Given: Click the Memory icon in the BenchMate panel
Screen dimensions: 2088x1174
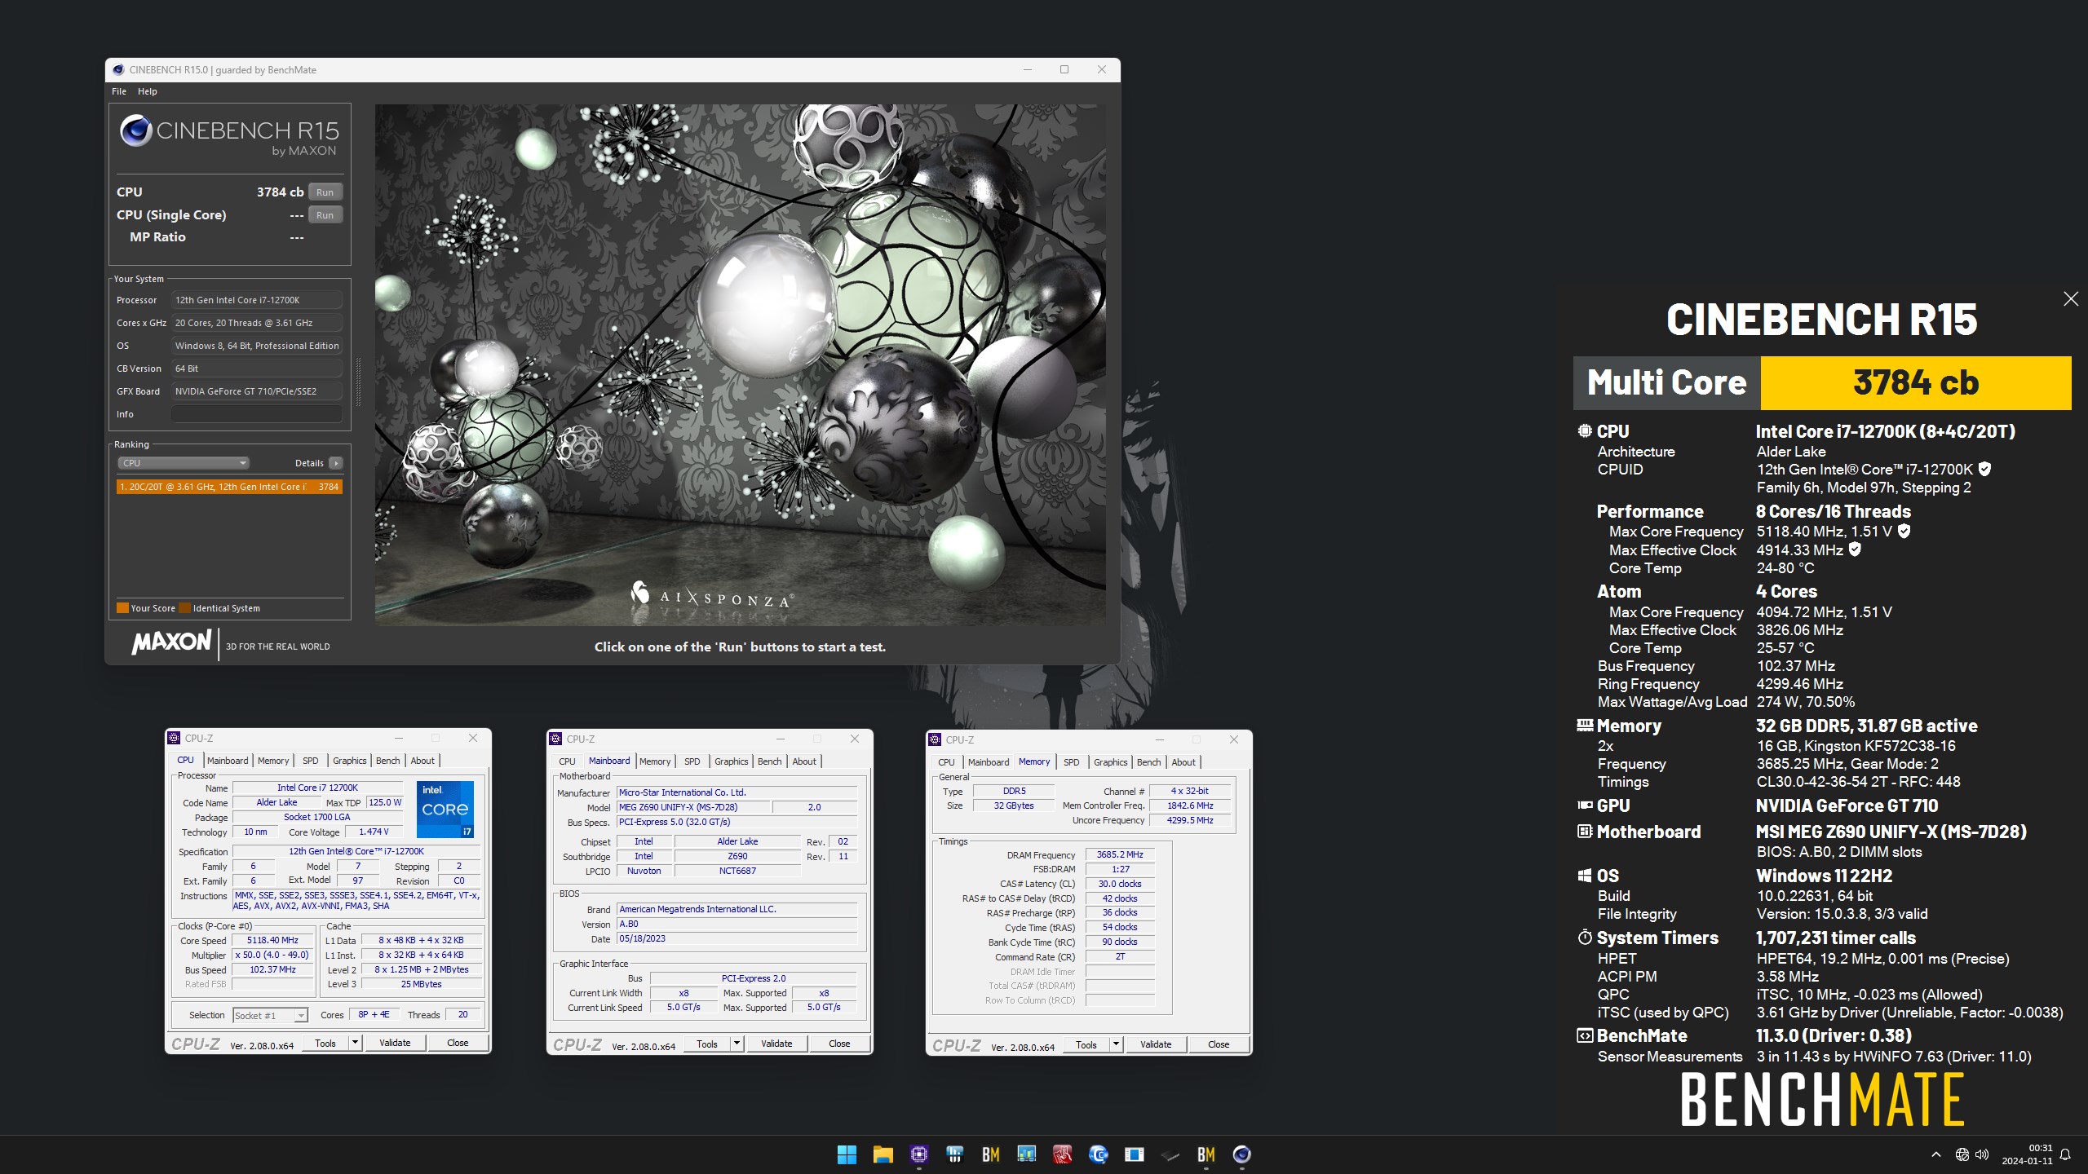Looking at the screenshot, I should [x=1585, y=725].
